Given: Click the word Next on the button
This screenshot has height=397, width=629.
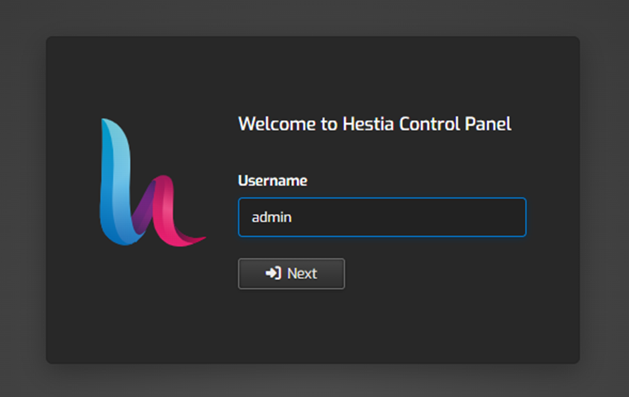Looking at the screenshot, I should [x=301, y=273].
